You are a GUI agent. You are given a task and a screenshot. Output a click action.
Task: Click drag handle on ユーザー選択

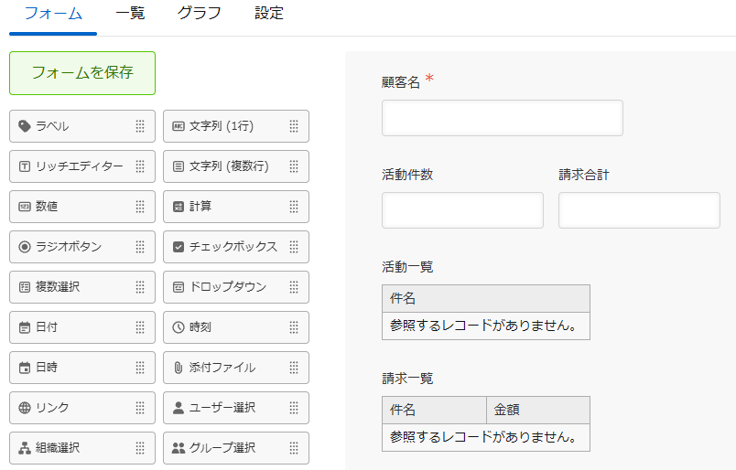tap(294, 408)
